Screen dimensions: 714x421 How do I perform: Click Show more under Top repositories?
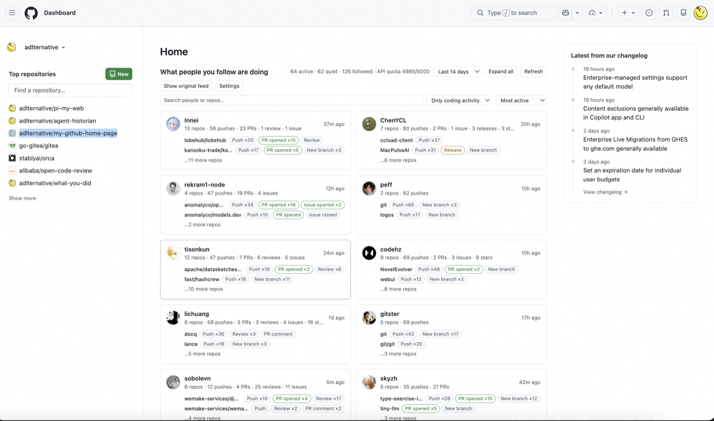point(22,198)
